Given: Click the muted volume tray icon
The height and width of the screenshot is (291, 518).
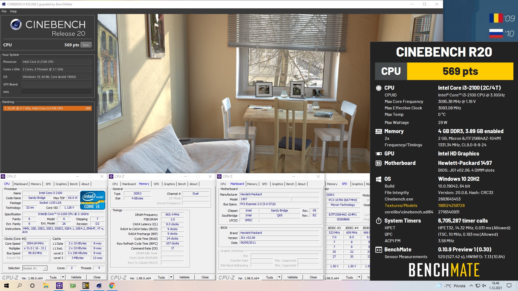Looking at the screenshot, I should 484,286.
